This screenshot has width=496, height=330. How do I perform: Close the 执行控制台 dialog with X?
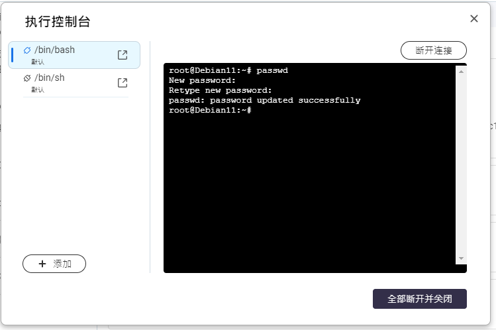click(x=474, y=19)
